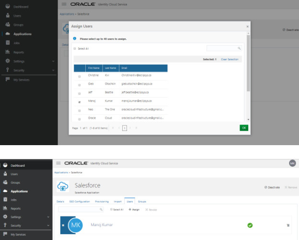Image resolution: width=299 pixels, height=240 pixels.
Task: Tick the checkbox for Jeff Beattie
Action: 80,93
